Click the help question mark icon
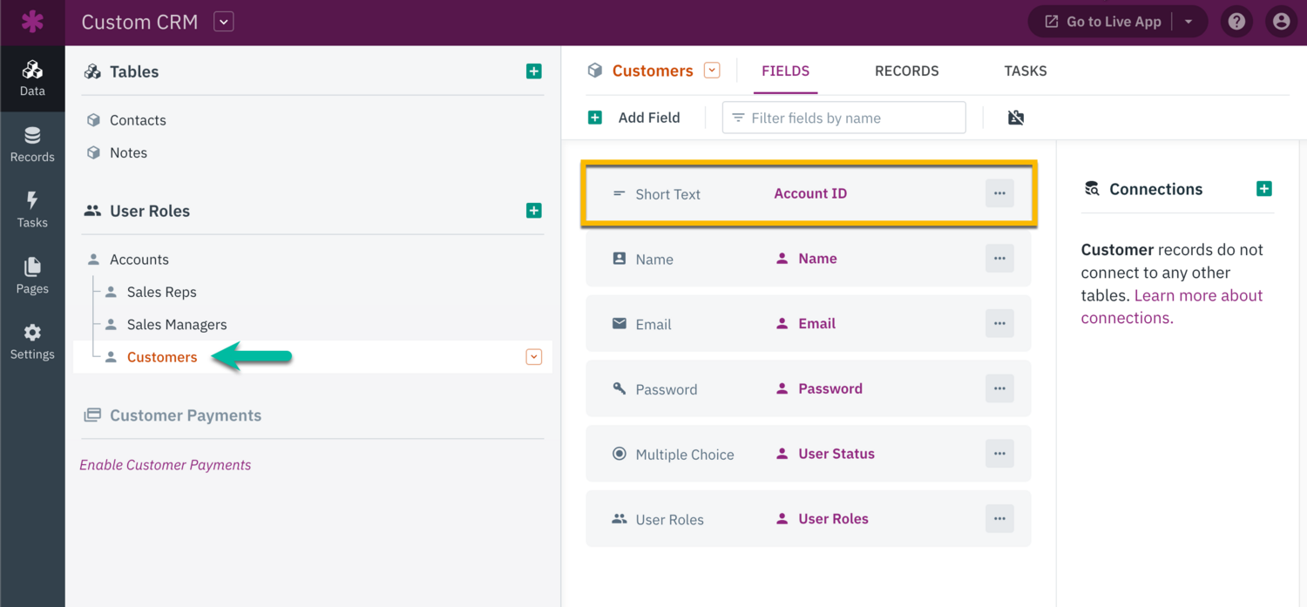Image resolution: width=1307 pixels, height=607 pixels. pyautogui.click(x=1236, y=22)
